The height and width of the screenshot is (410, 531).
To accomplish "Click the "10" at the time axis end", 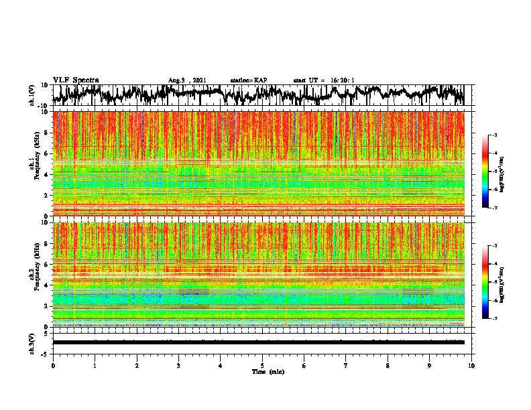I will pos(471,366).
